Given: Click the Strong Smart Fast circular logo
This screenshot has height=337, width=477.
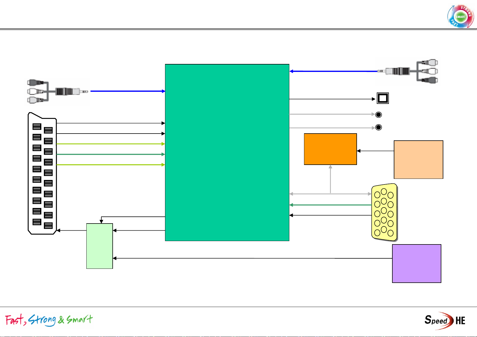Looking at the screenshot, I should [460, 16].
